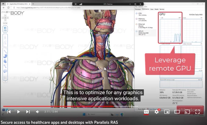Select the Zygote Body 3D Anatomy tab
The width and height of the screenshot is (207, 125).
[x=19, y=4]
